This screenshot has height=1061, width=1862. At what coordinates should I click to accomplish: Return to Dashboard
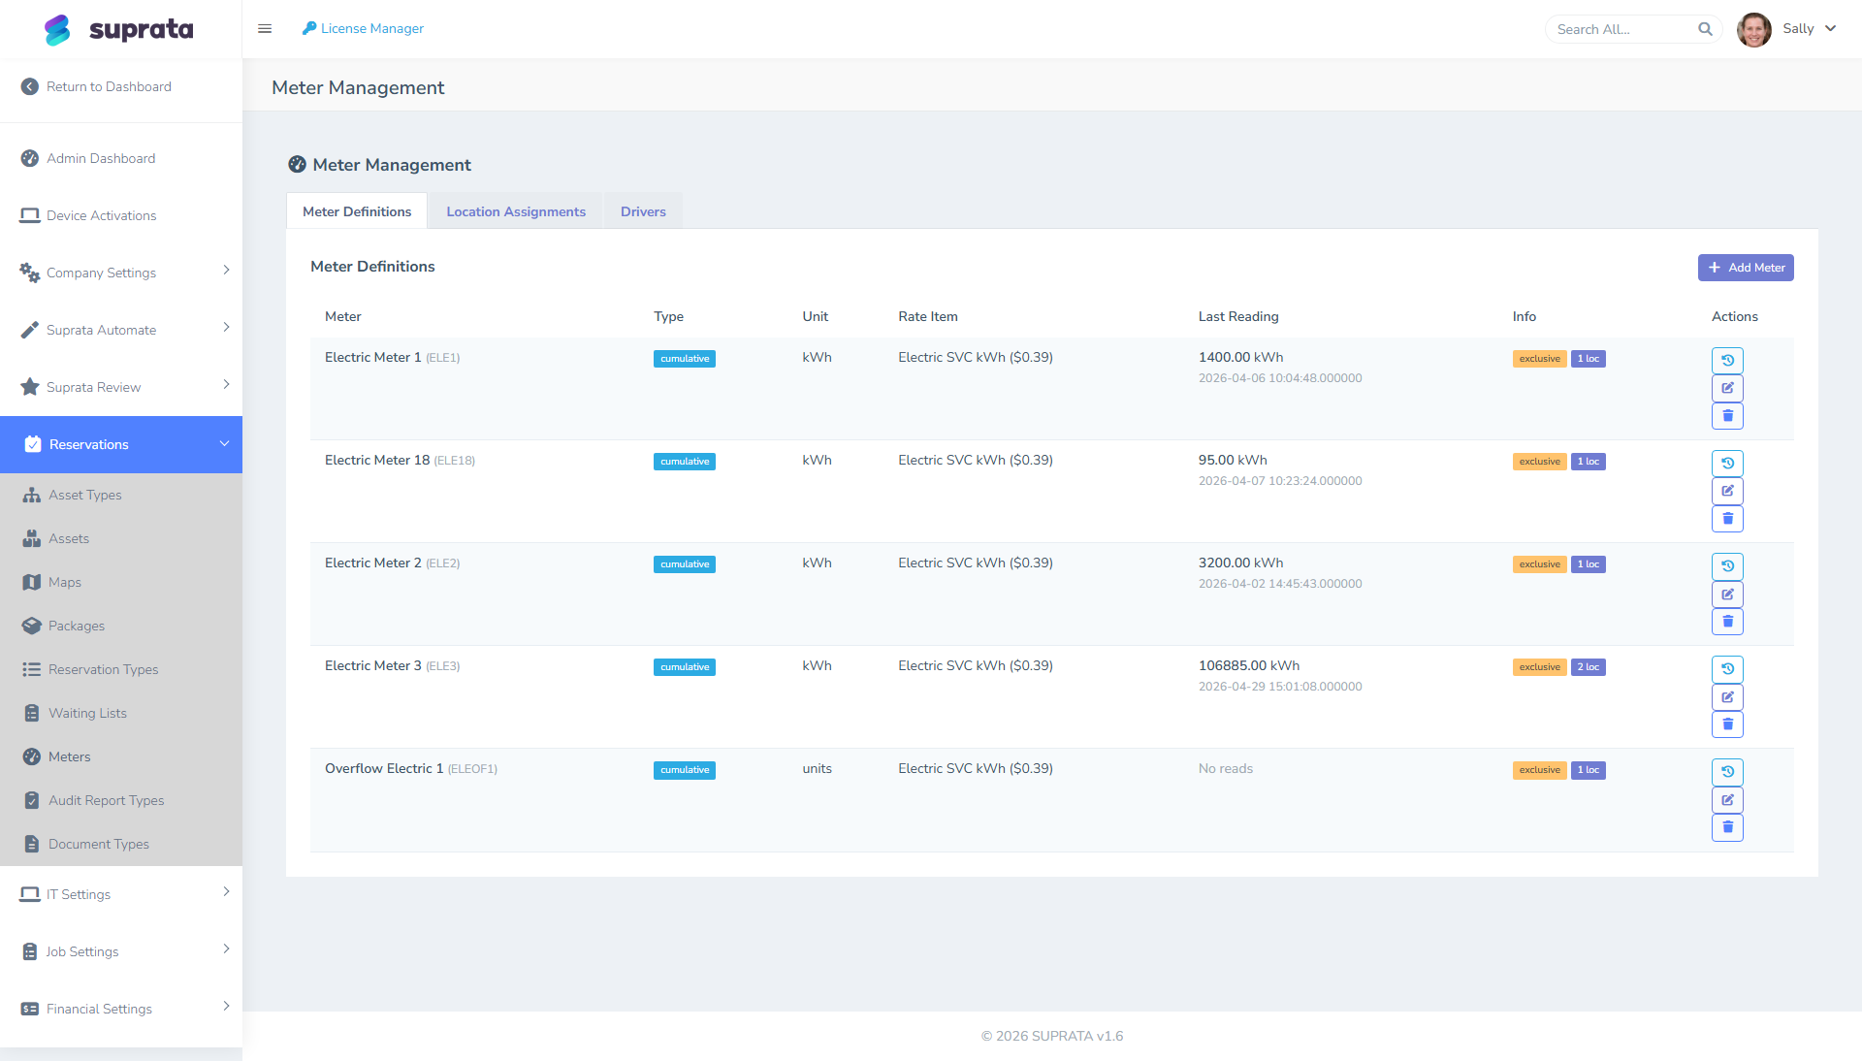(97, 86)
